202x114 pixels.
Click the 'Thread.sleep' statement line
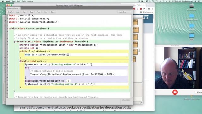click(x=73, y=74)
